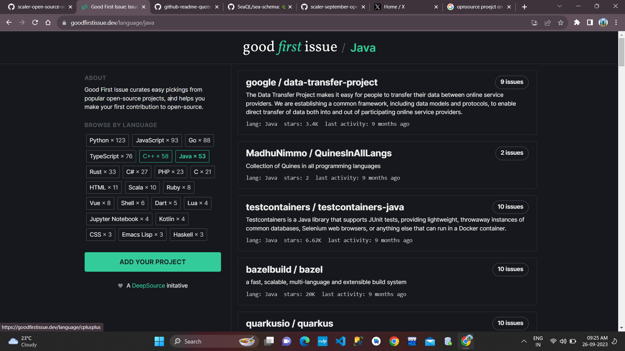This screenshot has height=351, width=625.
Task: Reload the Good First Issue page
Action: [x=35, y=22]
